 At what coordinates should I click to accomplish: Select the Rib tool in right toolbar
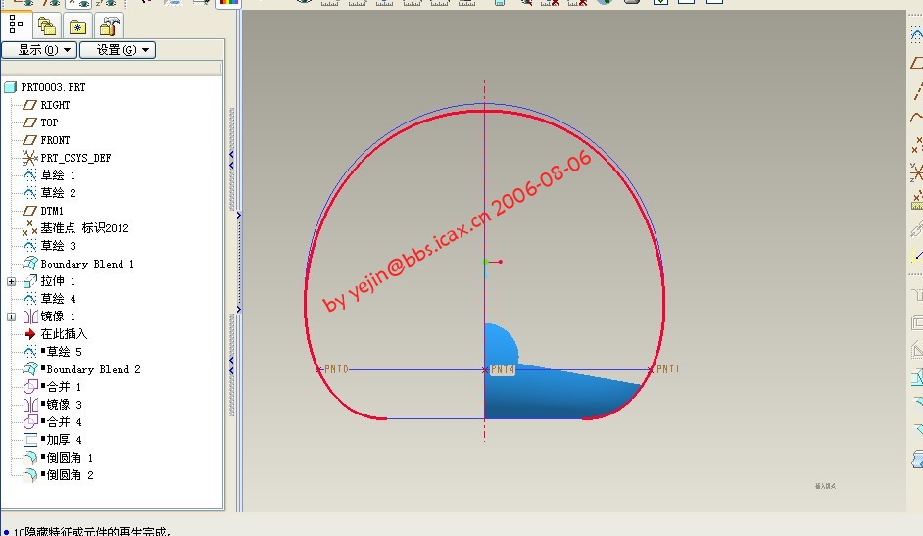(917, 350)
